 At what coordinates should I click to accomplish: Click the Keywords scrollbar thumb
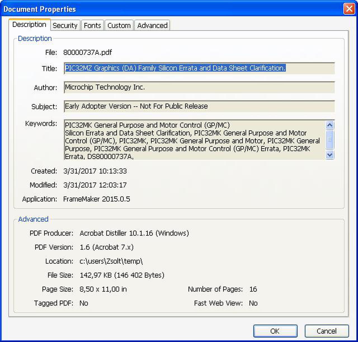coord(330,139)
